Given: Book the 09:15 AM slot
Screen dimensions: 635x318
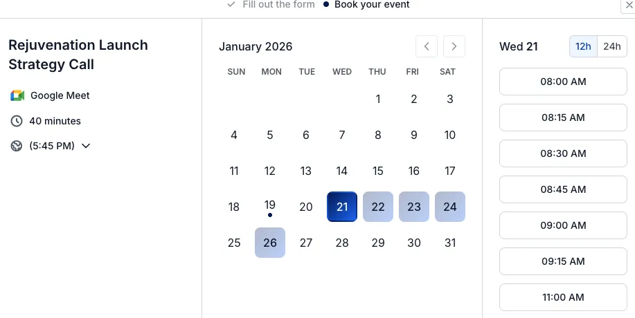Looking at the screenshot, I should click(563, 261).
